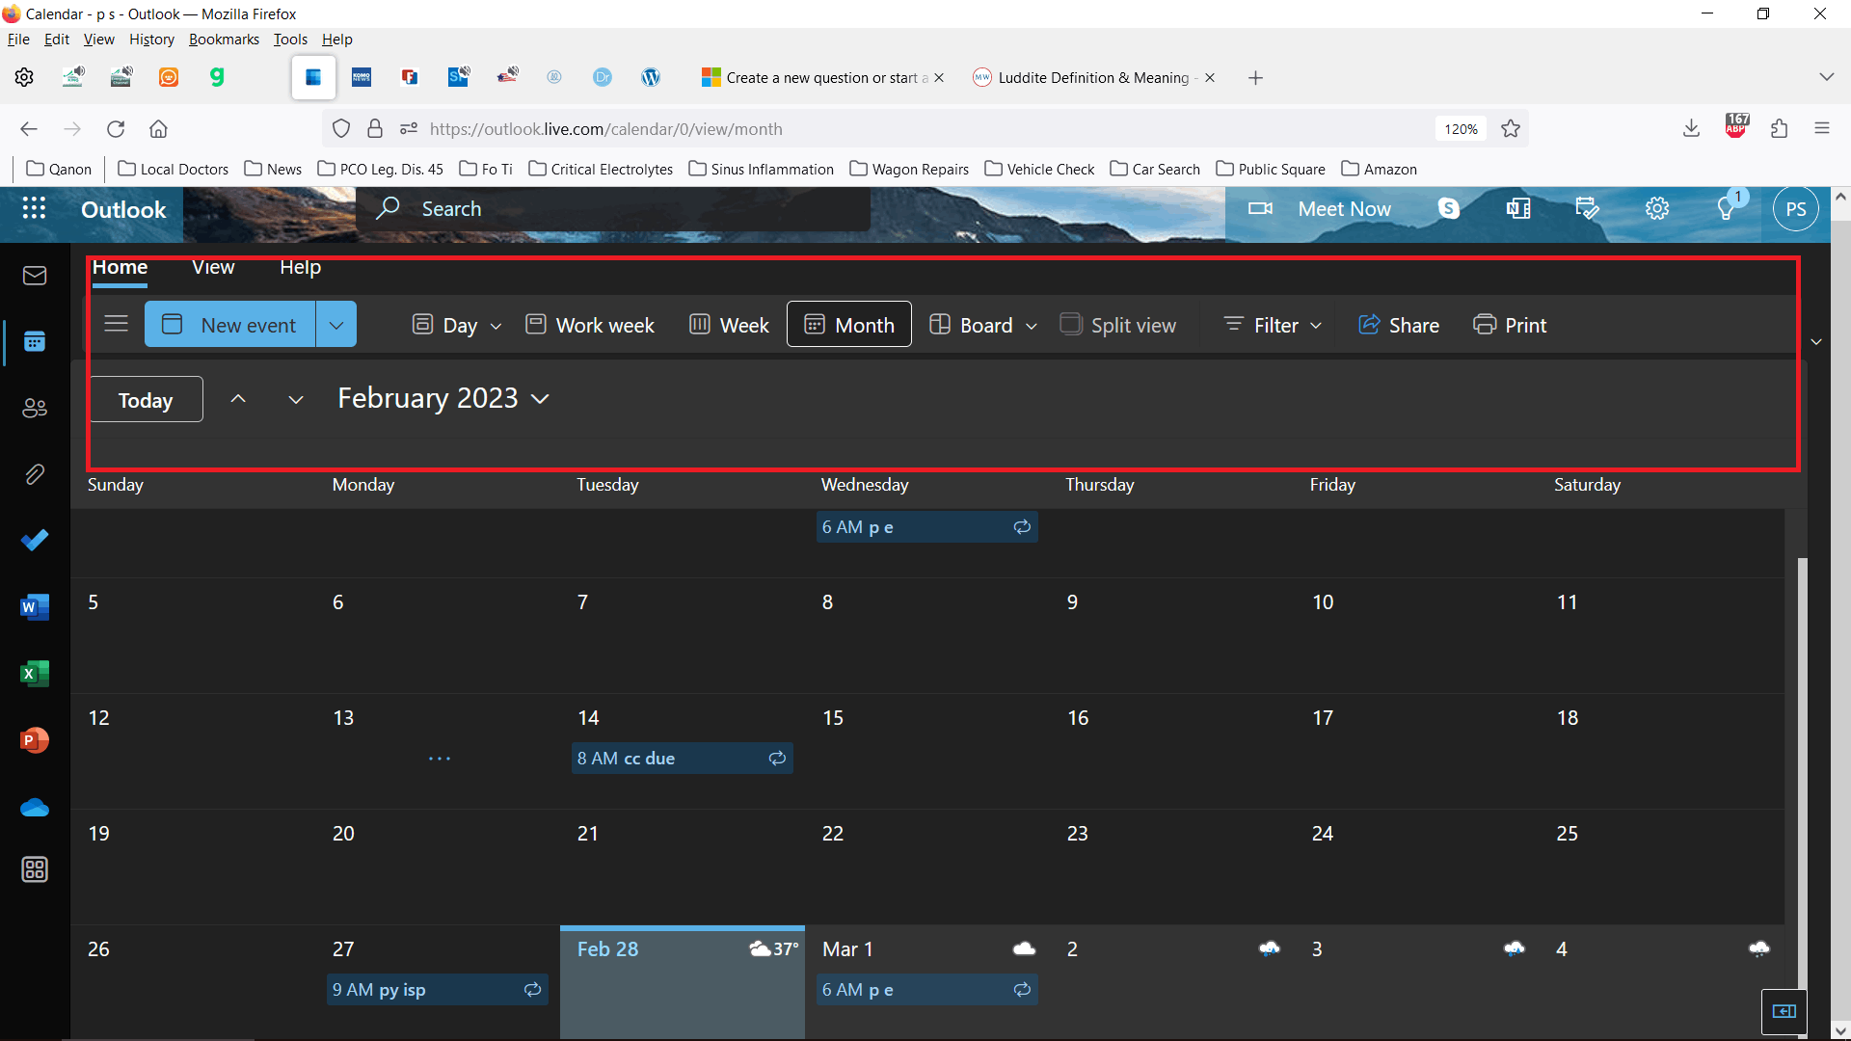Expand the New event dropdown arrow

coord(335,325)
